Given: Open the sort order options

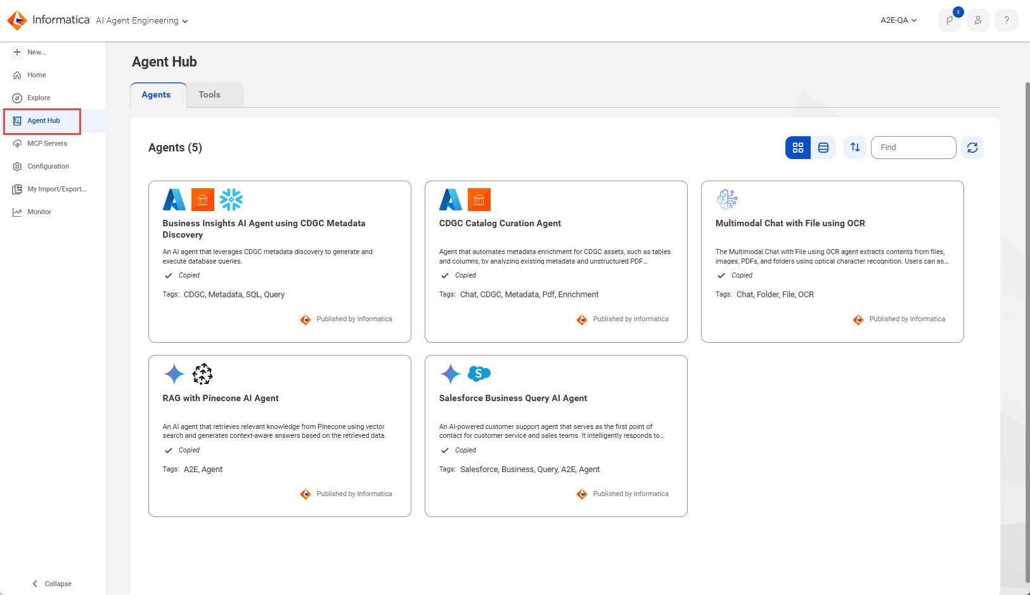Looking at the screenshot, I should coord(855,148).
